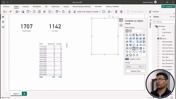Viewport: 176px width, 99px height.
Task: Select the matrix visual type
Action: [141, 48]
